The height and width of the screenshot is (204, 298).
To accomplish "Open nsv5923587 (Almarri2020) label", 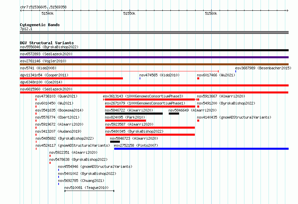I will click(x=129, y=124).
